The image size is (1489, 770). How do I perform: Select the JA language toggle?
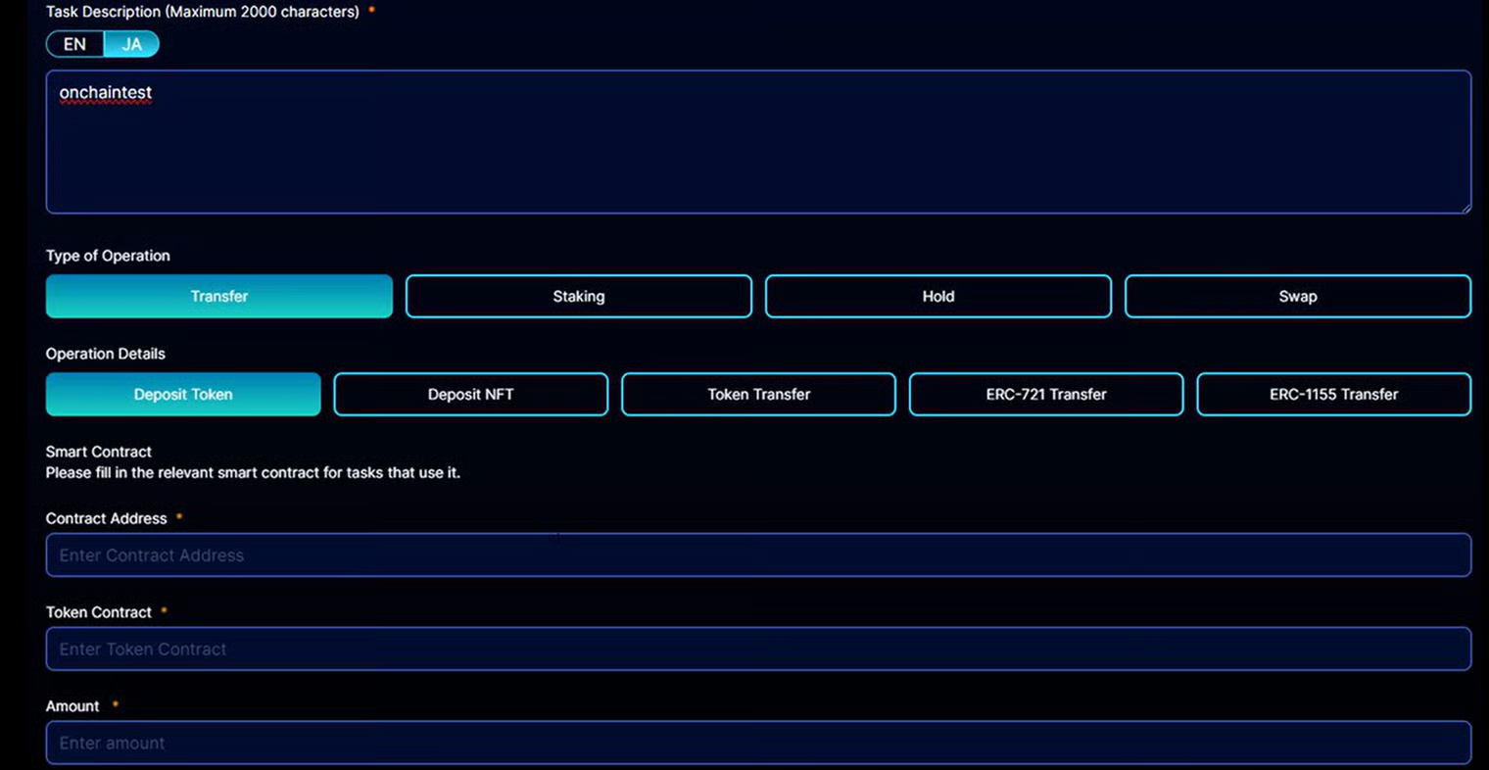coord(131,44)
